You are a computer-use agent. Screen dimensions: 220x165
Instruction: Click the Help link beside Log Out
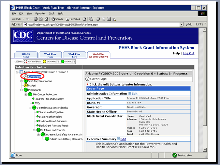point(176,53)
